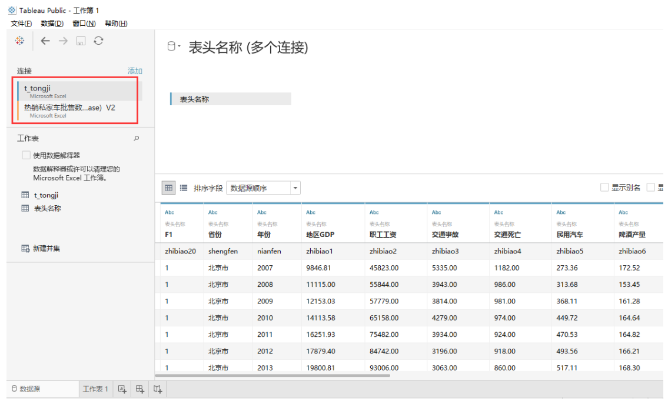Click the Abc type icon above F1 column
This screenshot has height=401, width=668.
(x=170, y=212)
